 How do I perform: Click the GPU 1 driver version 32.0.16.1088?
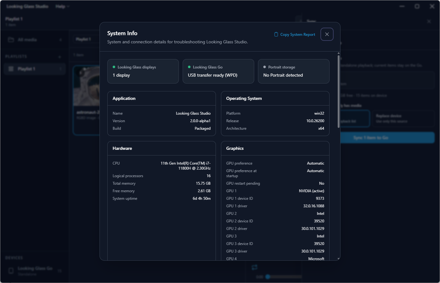tap(314, 206)
